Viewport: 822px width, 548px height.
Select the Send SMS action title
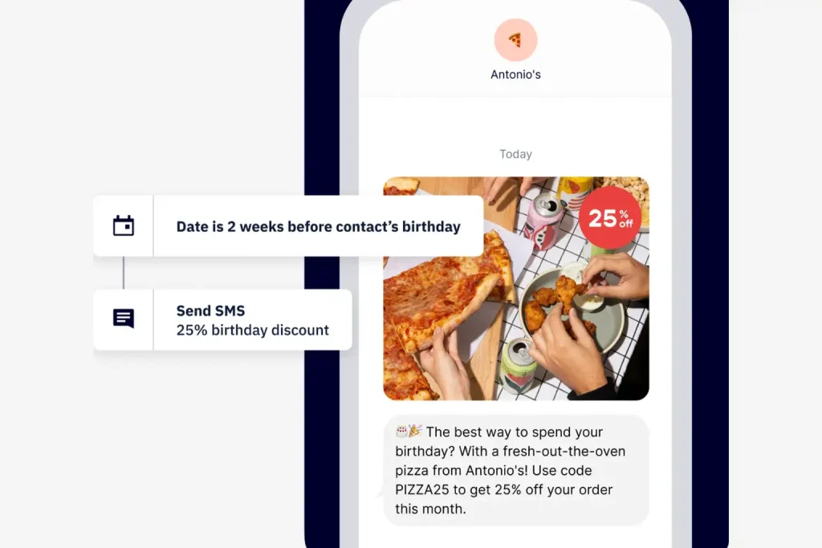(x=210, y=311)
